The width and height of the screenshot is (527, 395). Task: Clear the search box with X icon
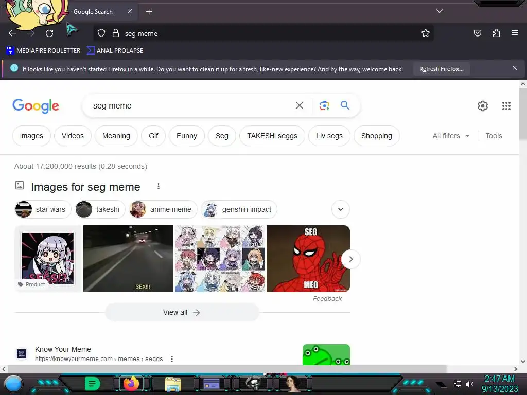(299, 106)
